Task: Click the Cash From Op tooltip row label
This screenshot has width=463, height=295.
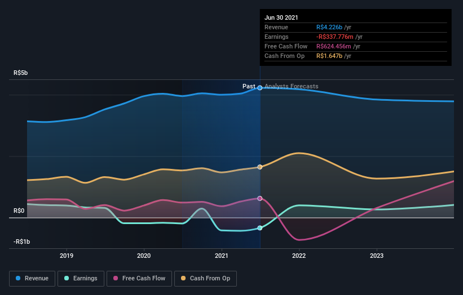Action: (284, 56)
